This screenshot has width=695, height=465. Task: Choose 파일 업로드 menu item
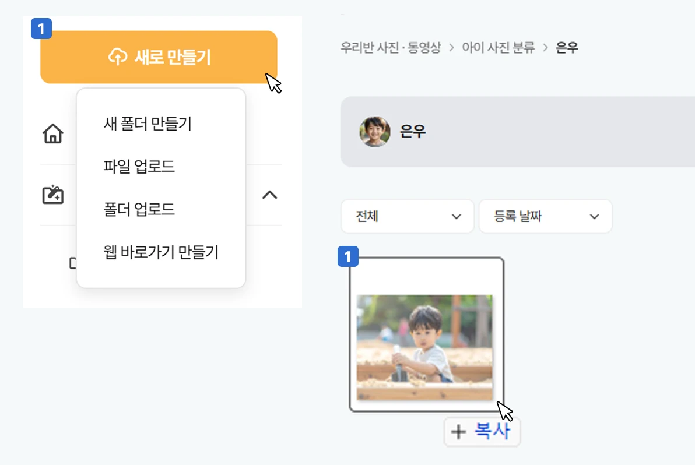139,167
